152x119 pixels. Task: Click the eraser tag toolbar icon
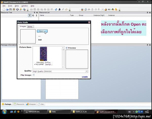(x=66, y=9)
